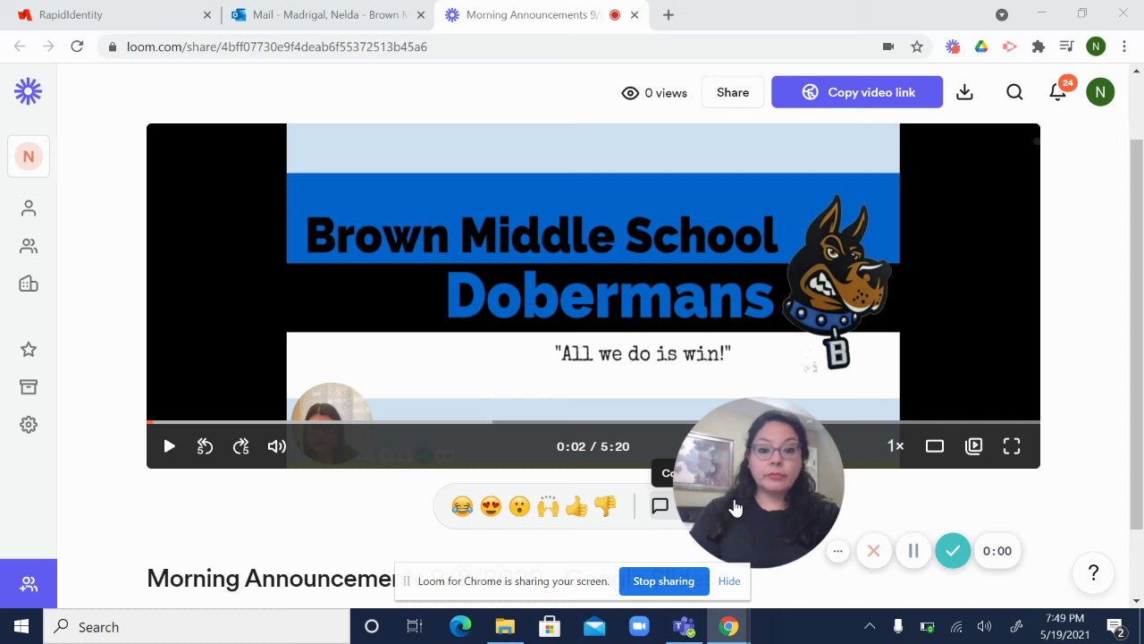
Task: React with the heart eyes emoji
Action: point(491,507)
